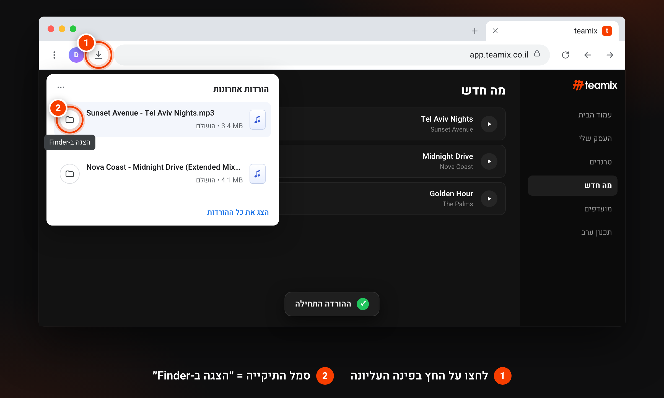Click the הורדות אחרונות panel heading
The height and width of the screenshot is (398, 664).
(241, 89)
